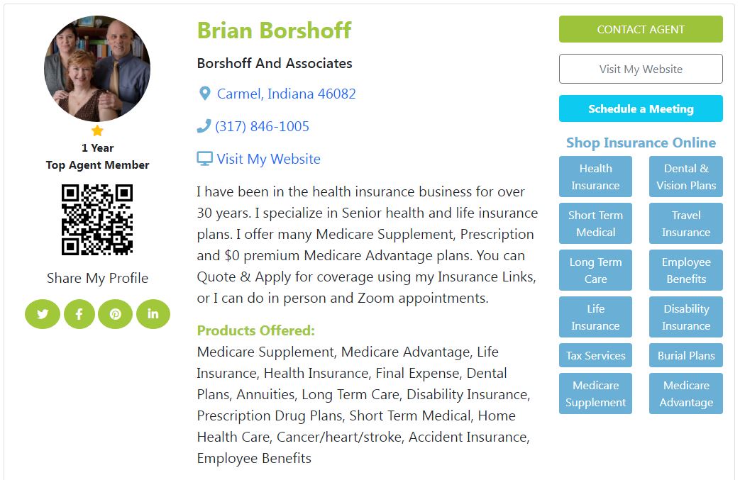The image size is (740, 480).
Task: Share profile via Facebook icon
Action: click(79, 314)
